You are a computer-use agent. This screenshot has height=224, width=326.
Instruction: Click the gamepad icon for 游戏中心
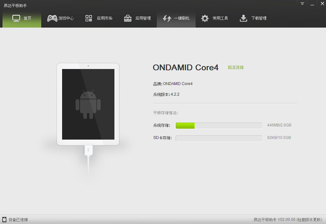(x=52, y=18)
